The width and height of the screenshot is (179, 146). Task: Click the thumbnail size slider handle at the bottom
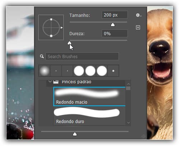pyautogui.click(x=75, y=134)
